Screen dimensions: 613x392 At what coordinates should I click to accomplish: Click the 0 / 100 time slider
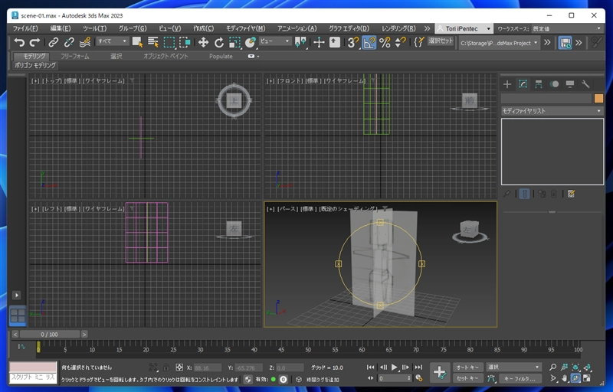tap(50, 335)
